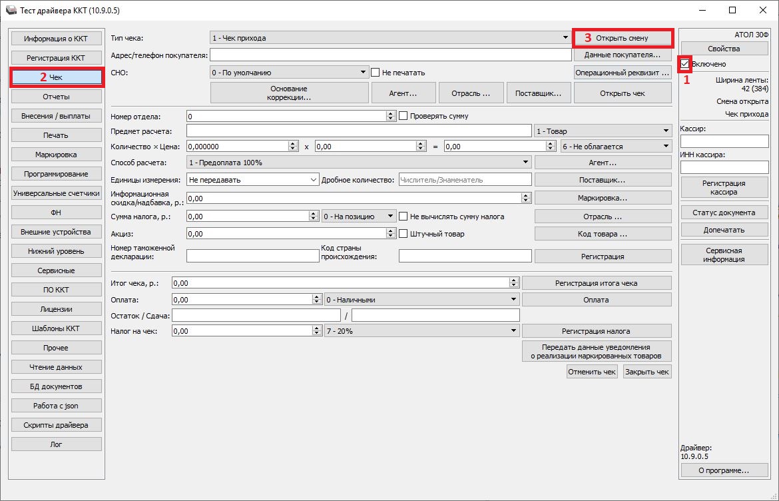779x501 pixels.
Task: Click the Регистрация кассира button
Action: (x=724, y=188)
